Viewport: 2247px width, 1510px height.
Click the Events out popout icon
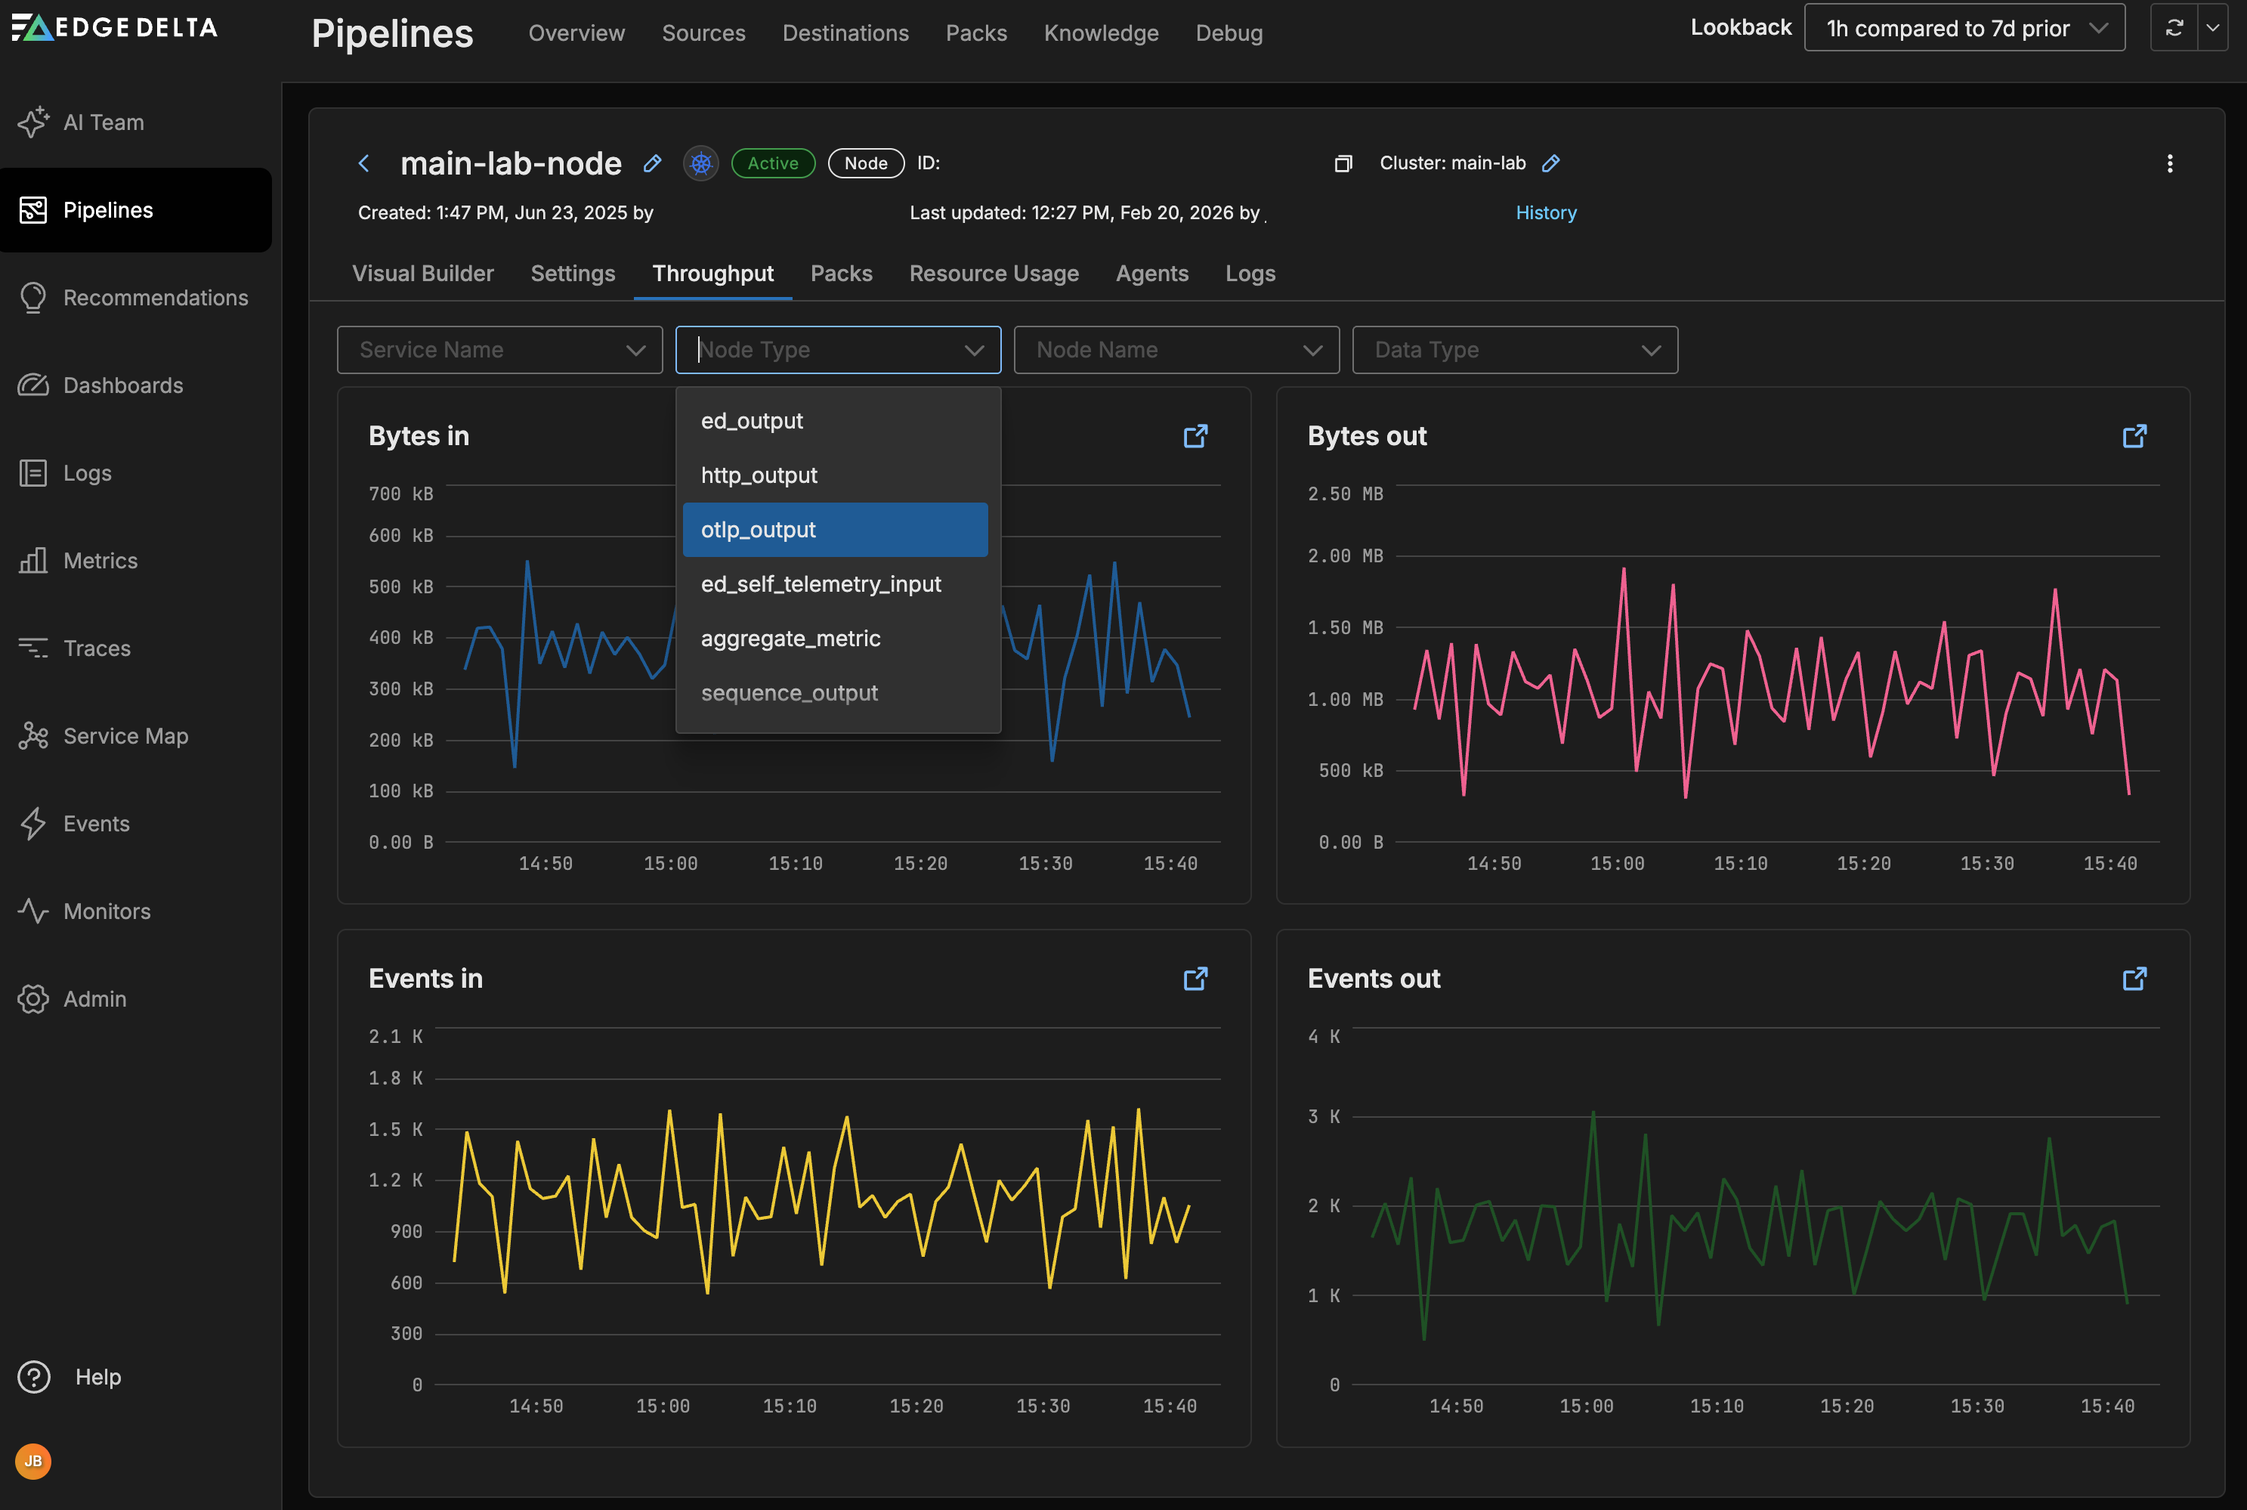click(x=2134, y=979)
